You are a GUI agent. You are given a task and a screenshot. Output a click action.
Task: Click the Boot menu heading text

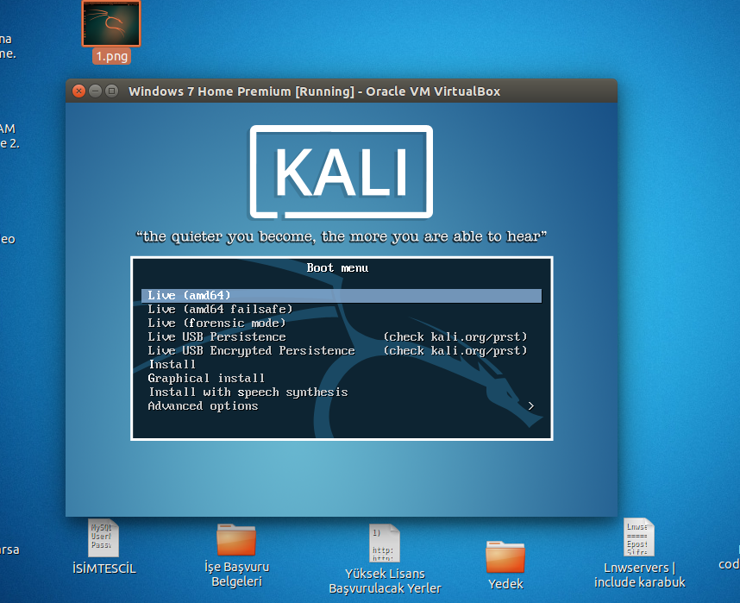337,268
